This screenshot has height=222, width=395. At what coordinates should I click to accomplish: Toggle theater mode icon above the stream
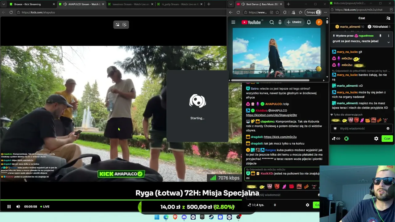(118, 25)
